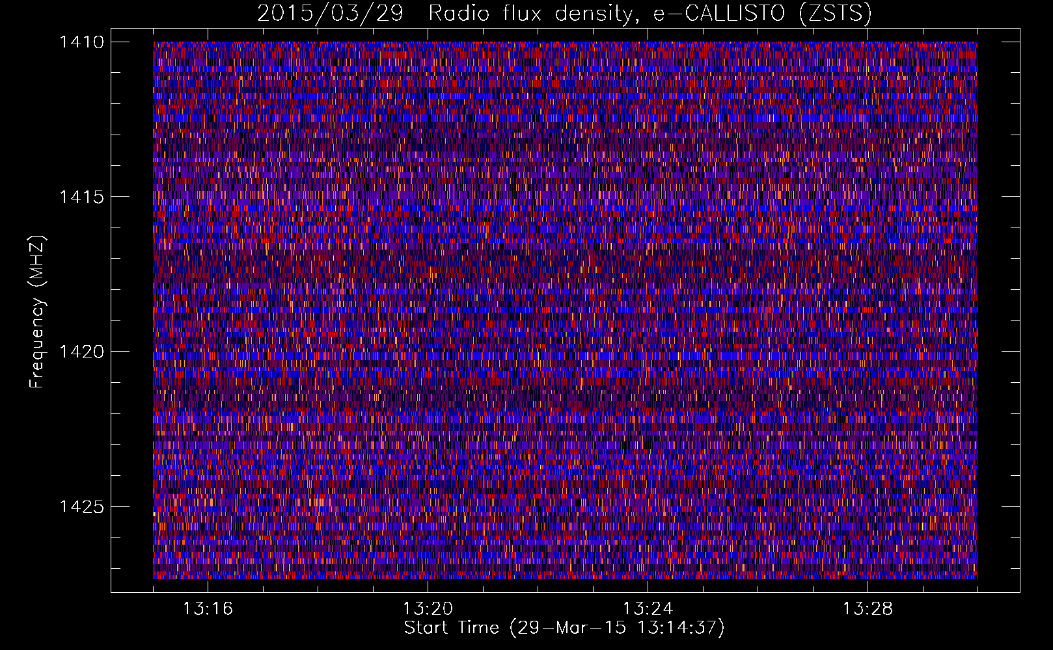Click the 13:28 time axis label
The width and height of the screenshot is (1053, 650).
coord(868,609)
